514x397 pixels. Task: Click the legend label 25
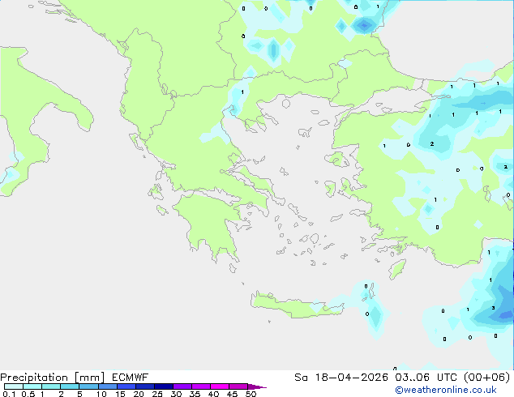[x=157, y=394]
